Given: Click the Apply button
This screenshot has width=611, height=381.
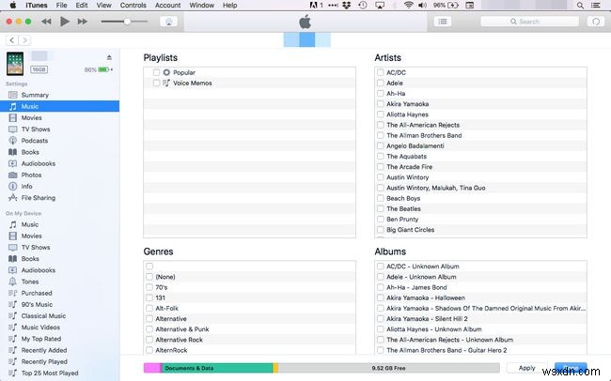Looking at the screenshot, I should click(526, 368).
